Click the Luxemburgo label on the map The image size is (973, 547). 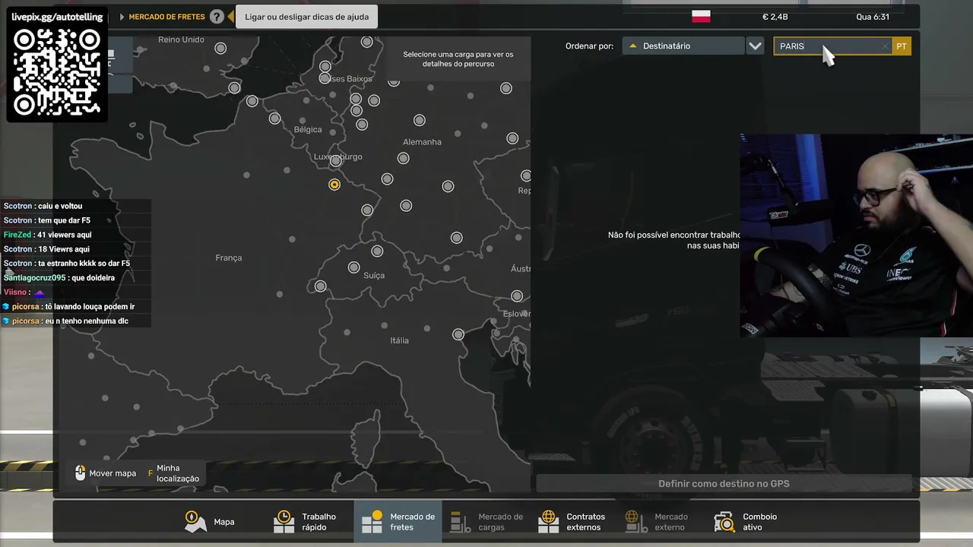click(338, 157)
